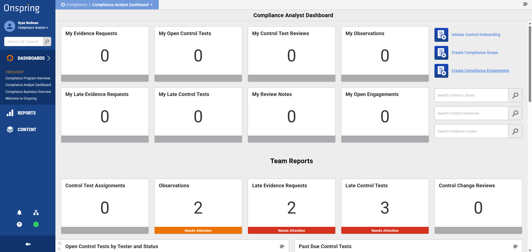Click the help question mark icon

[19, 224]
